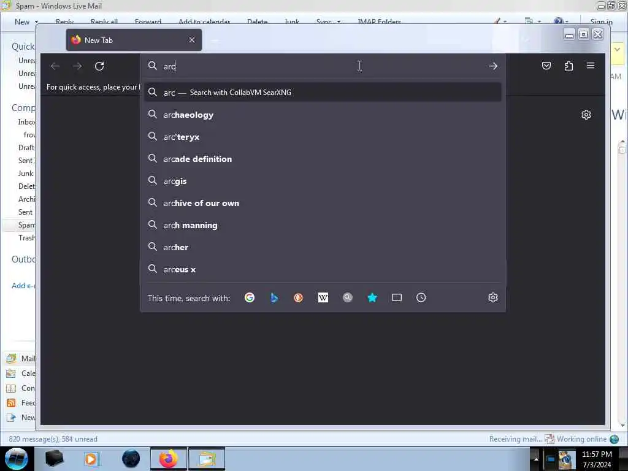Click the 'Receiving mail...' status text
The height and width of the screenshot is (471, 628).
515,439
